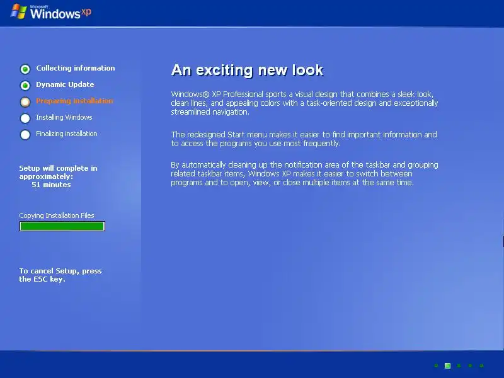Click the paragraph starting 'Windows® XP Professional sports'
Viewport: 504px width, 378px height.
304,103
